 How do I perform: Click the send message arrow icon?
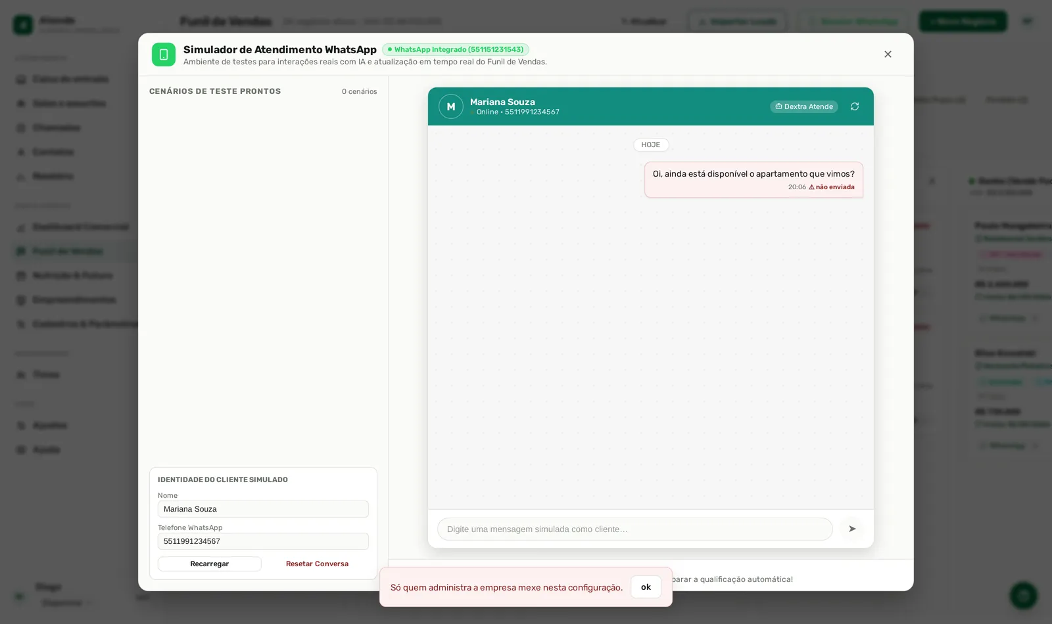click(x=852, y=529)
